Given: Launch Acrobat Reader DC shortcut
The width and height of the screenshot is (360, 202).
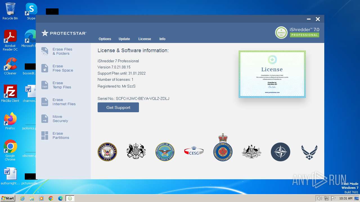Looking at the screenshot, I should click(10, 40).
